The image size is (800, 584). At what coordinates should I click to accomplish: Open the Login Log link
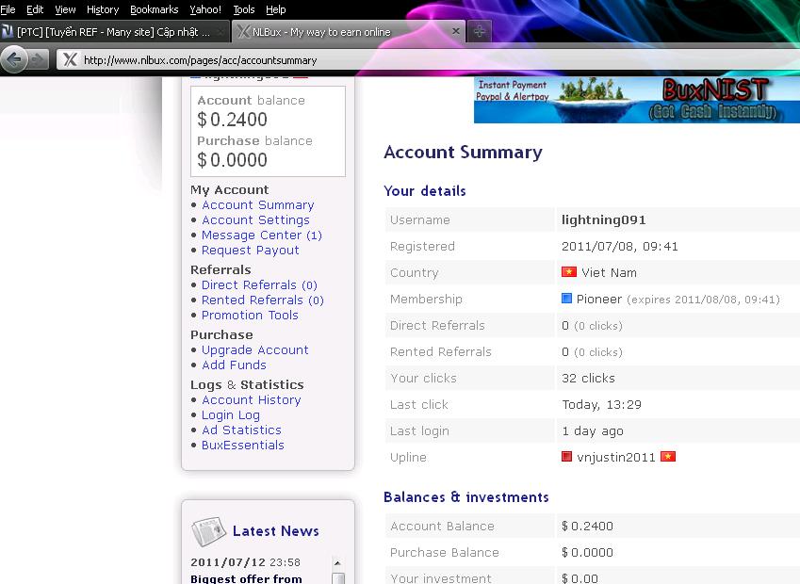pos(231,415)
